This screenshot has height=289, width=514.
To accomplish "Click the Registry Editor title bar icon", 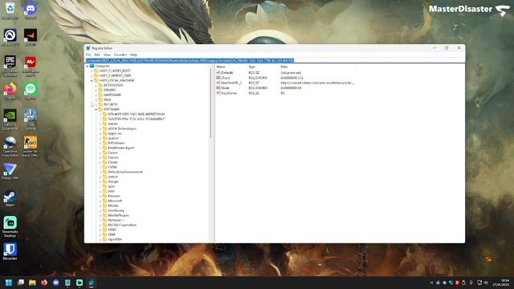I will click(88, 48).
